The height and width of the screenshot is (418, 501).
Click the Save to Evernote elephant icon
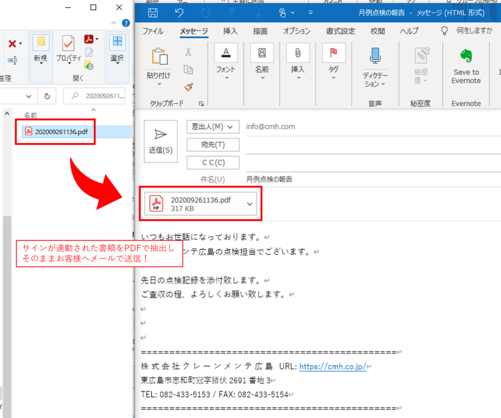pos(466,56)
